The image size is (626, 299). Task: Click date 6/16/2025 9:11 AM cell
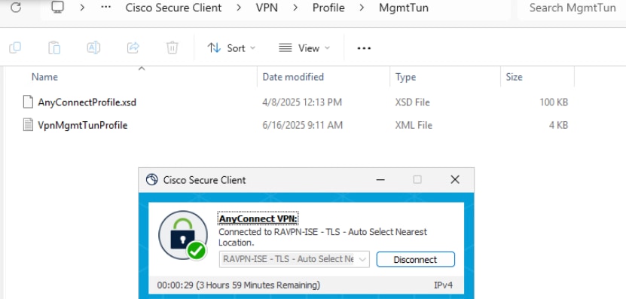[302, 125]
